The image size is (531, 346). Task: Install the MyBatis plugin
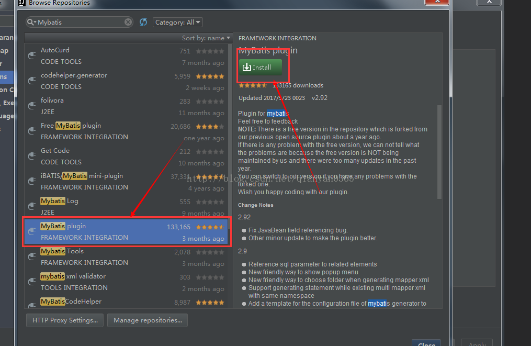click(x=261, y=67)
